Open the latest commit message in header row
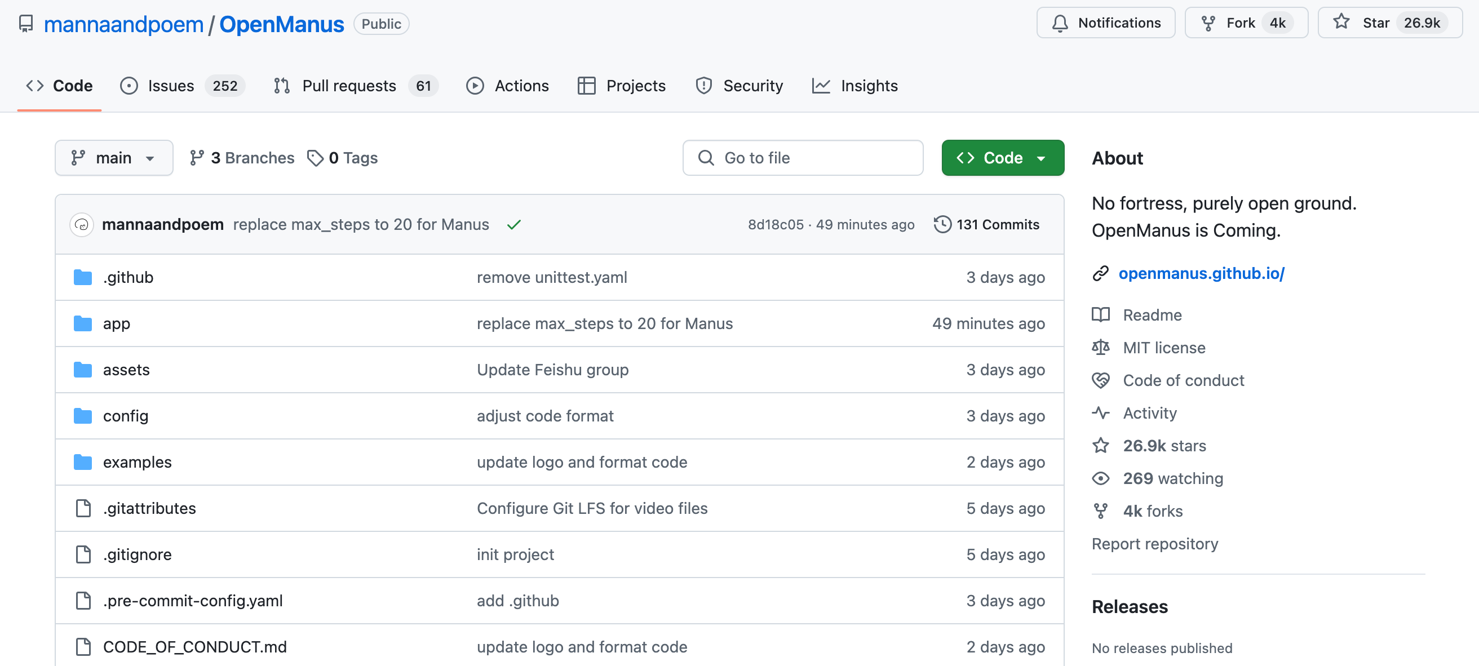The image size is (1479, 666). pos(361,224)
